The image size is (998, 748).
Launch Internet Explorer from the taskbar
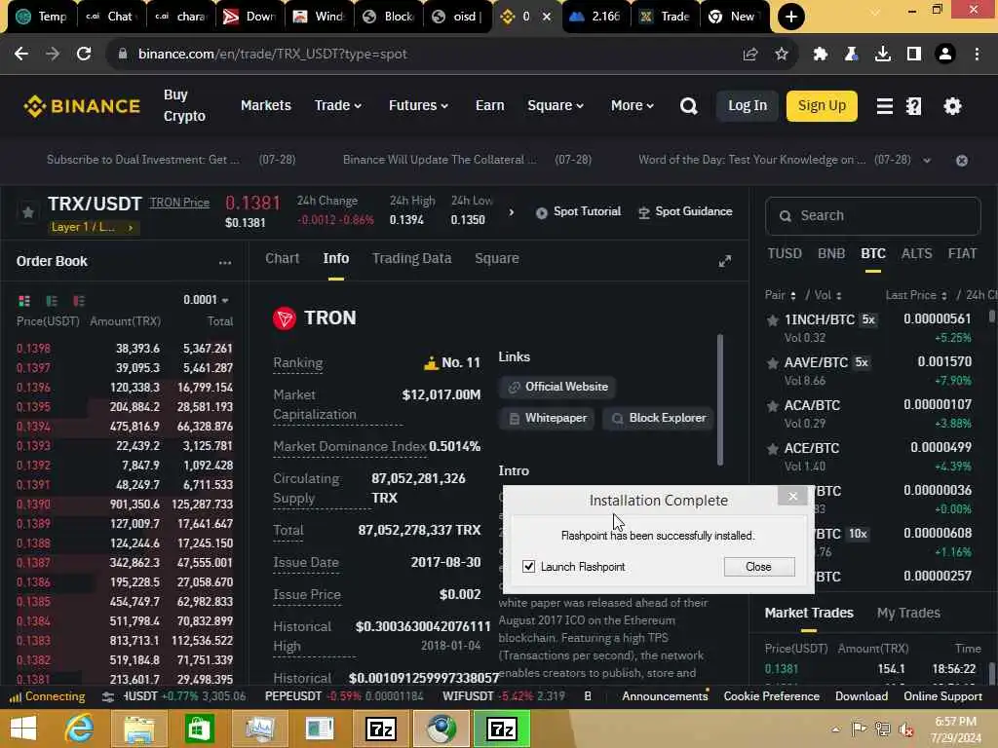[x=79, y=729]
